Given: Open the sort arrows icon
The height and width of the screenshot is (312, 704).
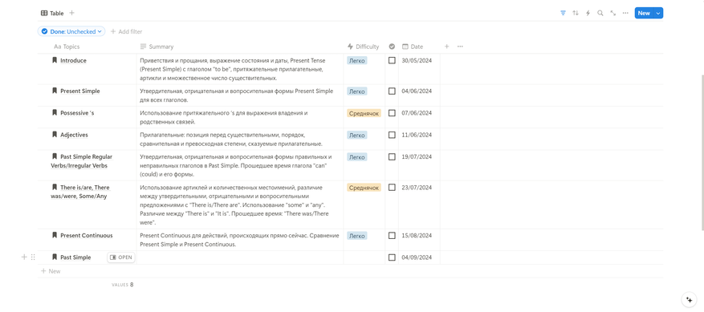Looking at the screenshot, I should coord(576,13).
